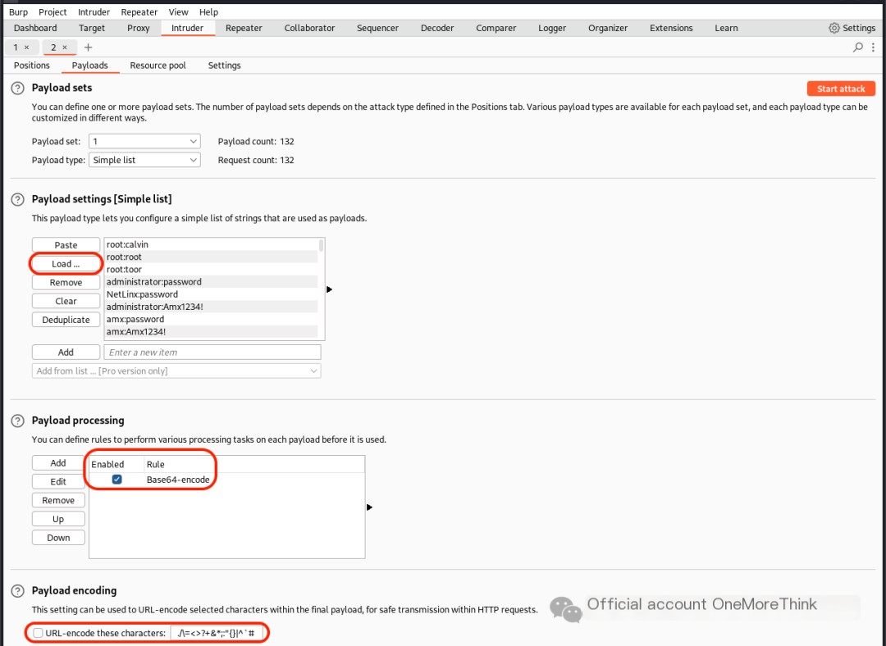Open help for Payload encoding section
The height and width of the screenshot is (646, 886).
coord(17,590)
